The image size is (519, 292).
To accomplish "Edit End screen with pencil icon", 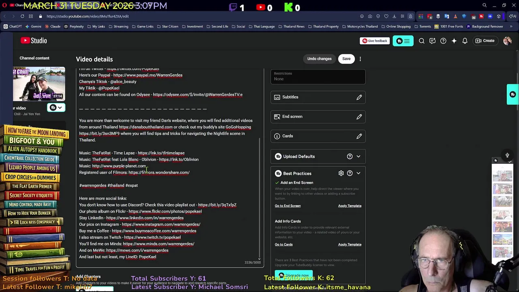I will [x=359, y=117].
